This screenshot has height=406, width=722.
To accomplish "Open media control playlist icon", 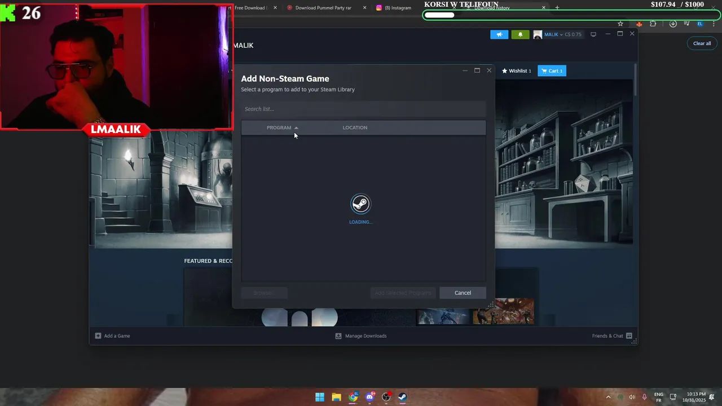I will click(x=686, y=24).
